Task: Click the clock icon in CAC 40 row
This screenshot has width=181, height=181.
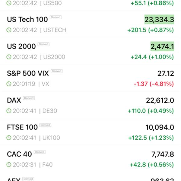Action: [9, 165]
